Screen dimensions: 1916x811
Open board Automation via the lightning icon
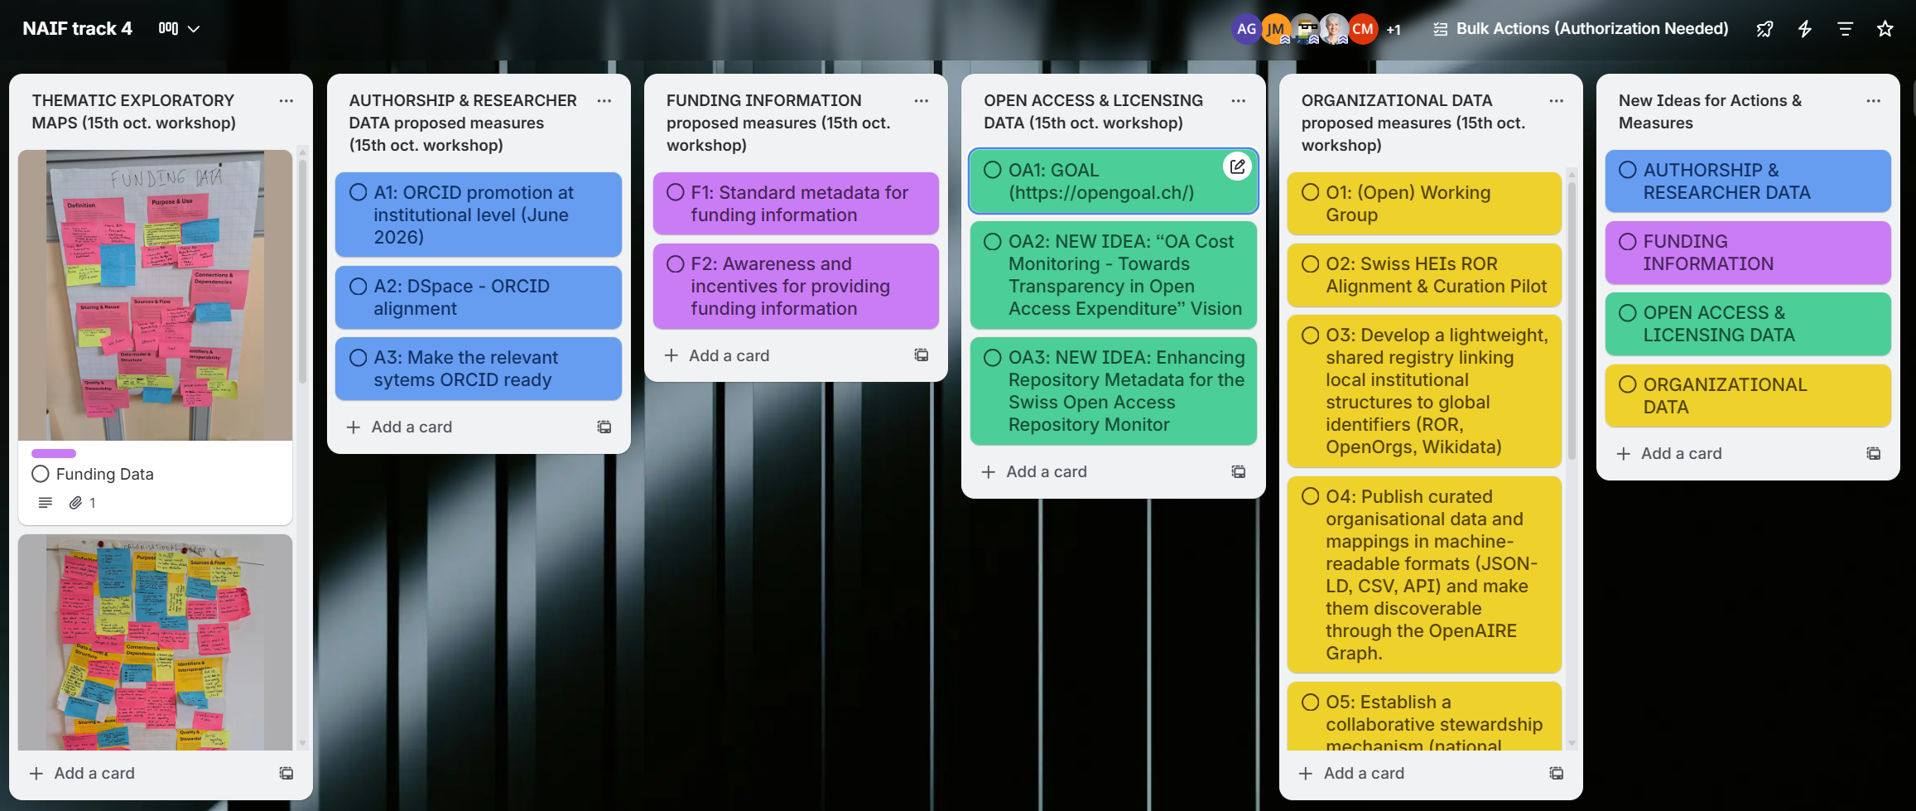click(x=1804, y=28)
